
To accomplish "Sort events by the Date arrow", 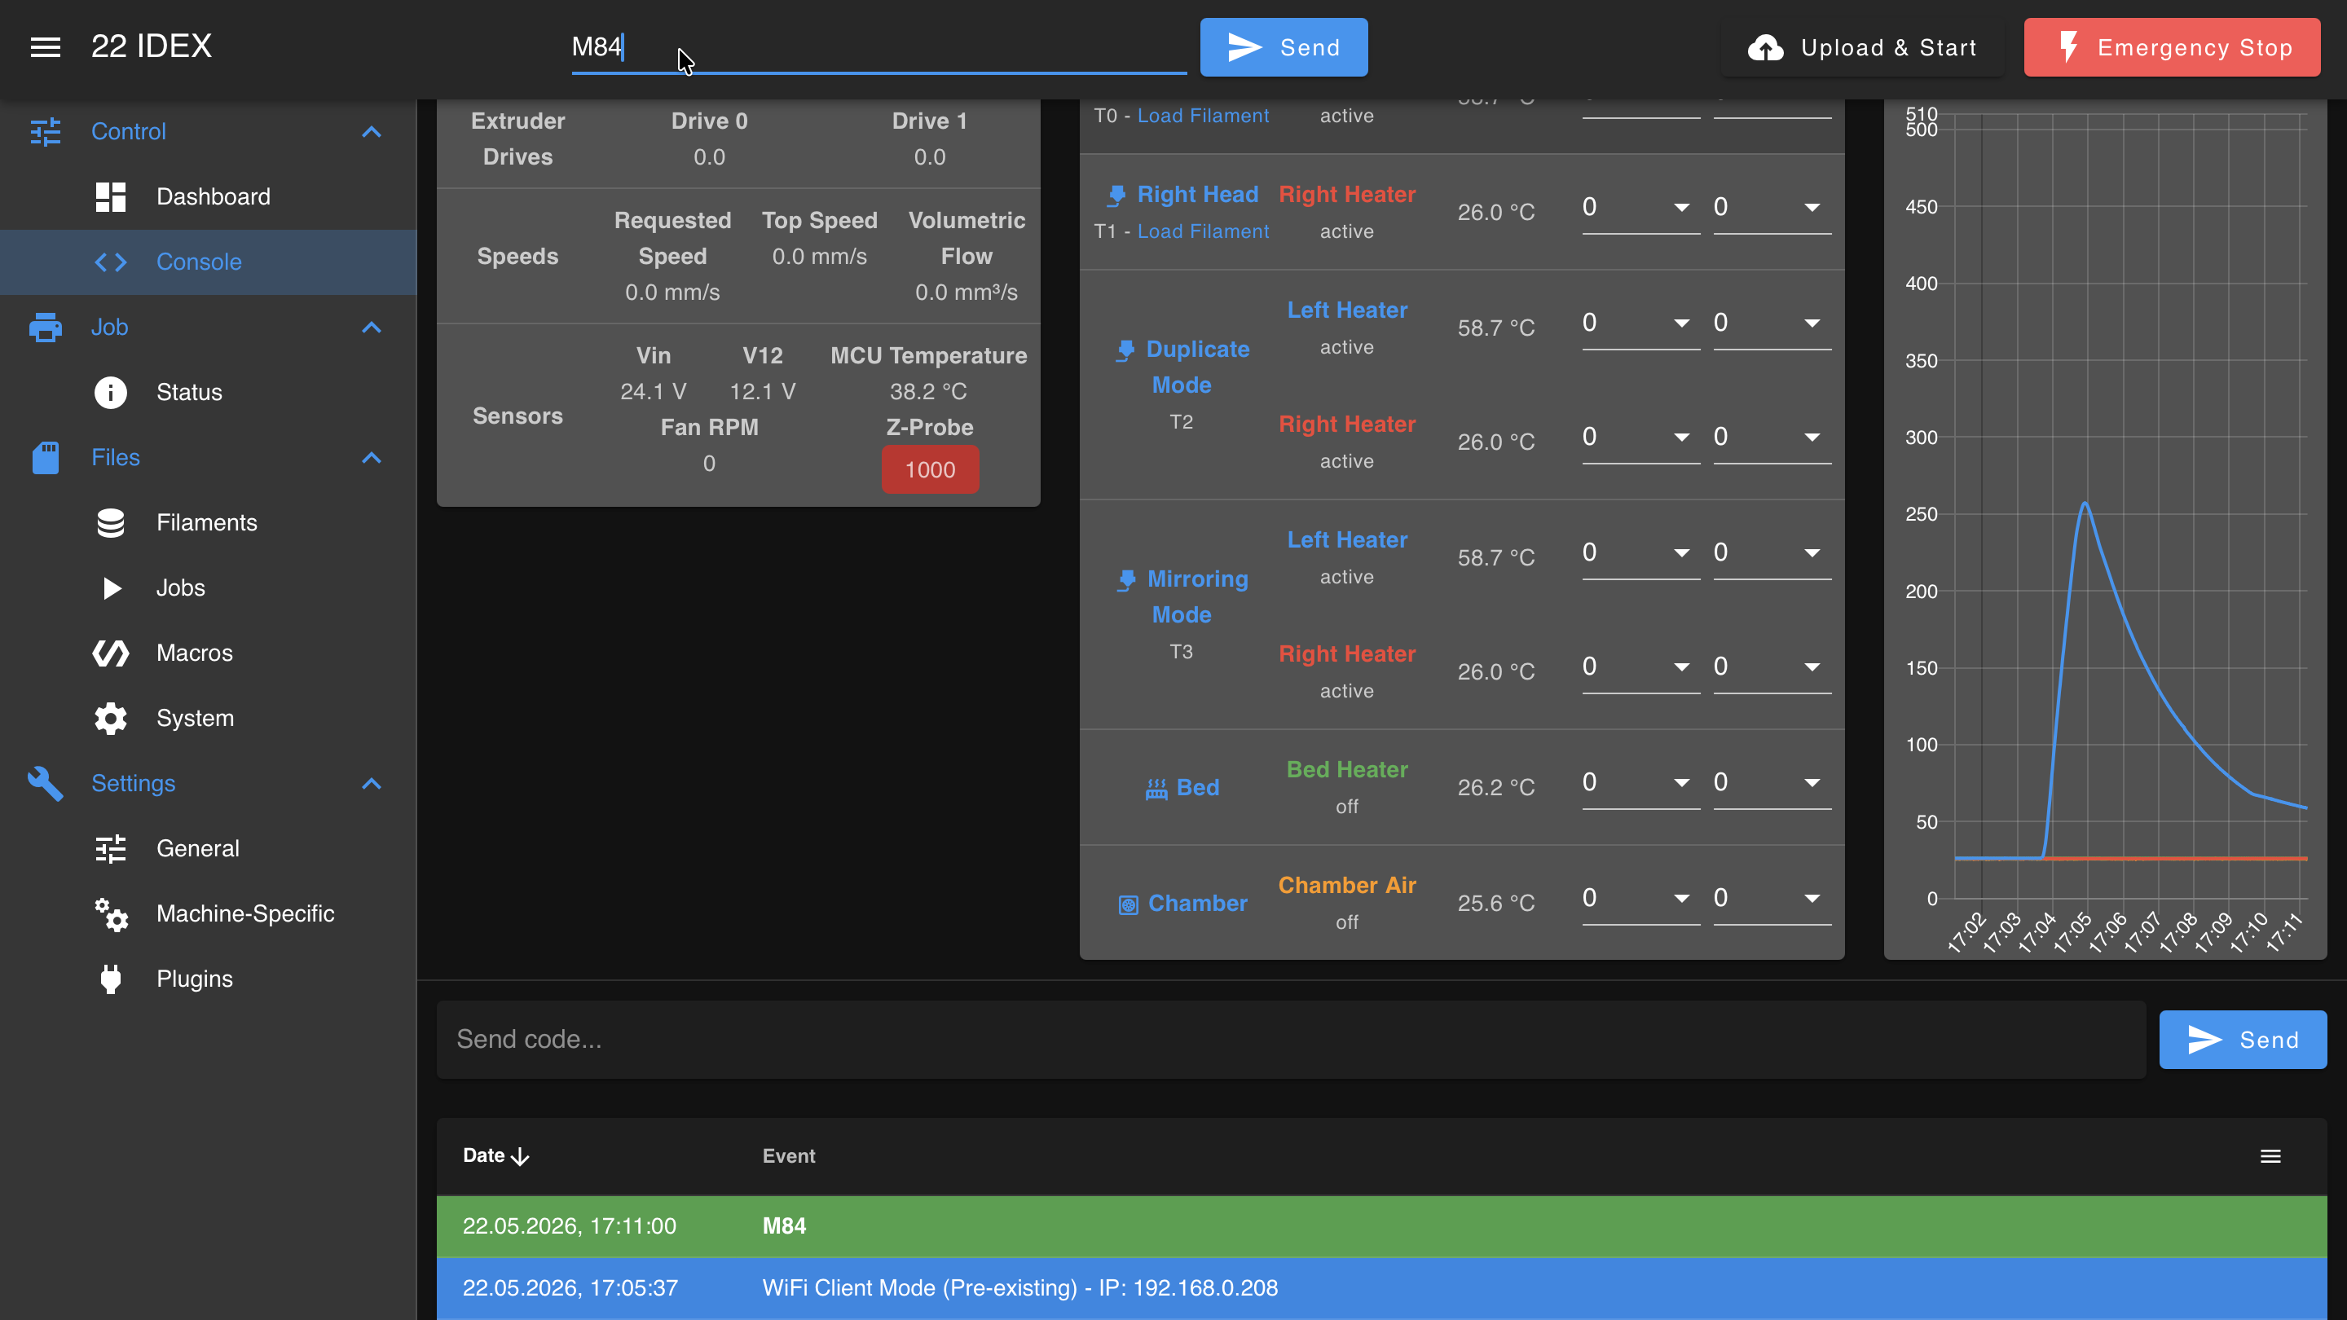I will [x=520, y=1156].
